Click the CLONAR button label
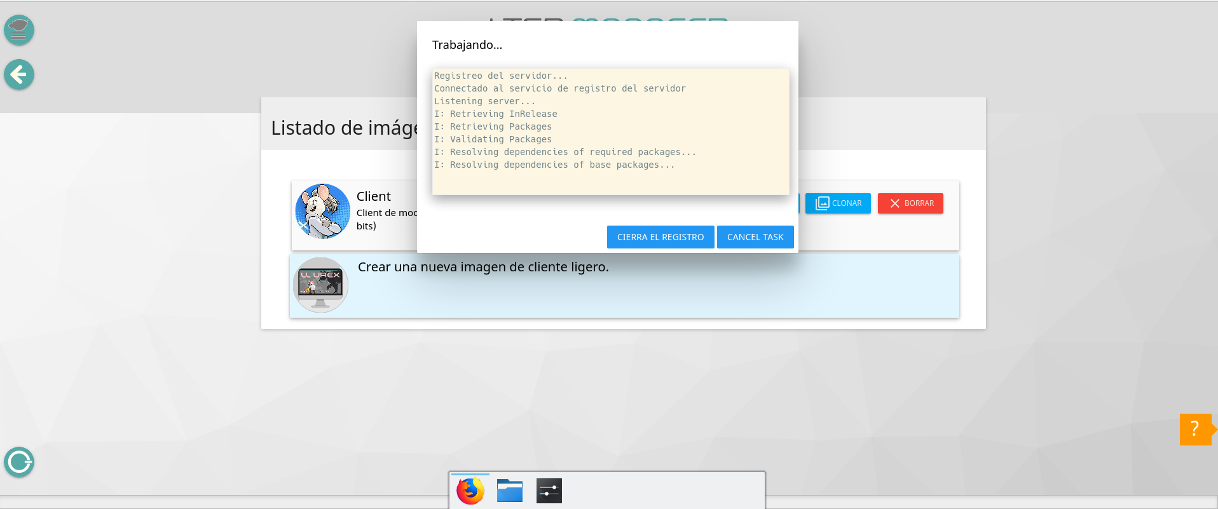The height and width of the screenshot is (509, 1218). [x=847, y=203]
